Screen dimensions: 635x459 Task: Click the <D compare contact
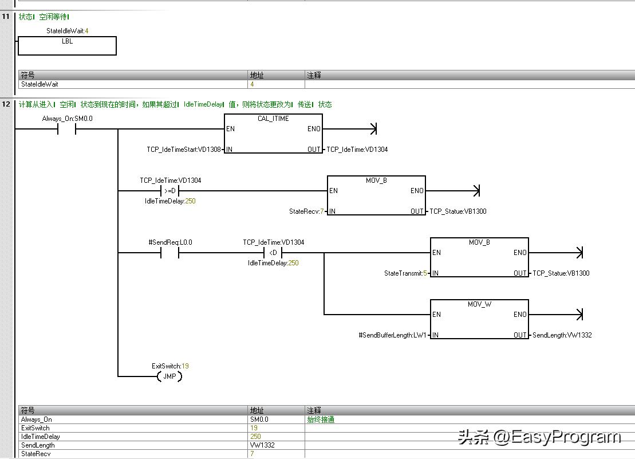coord(273,253)
